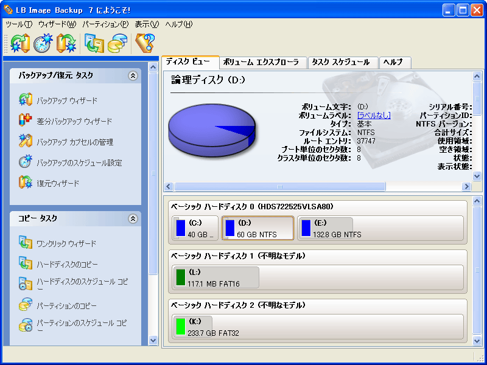This screenshot has width=487, height=365.
Task: Click the task sidebar scroll down arrow
Action: 153,340
